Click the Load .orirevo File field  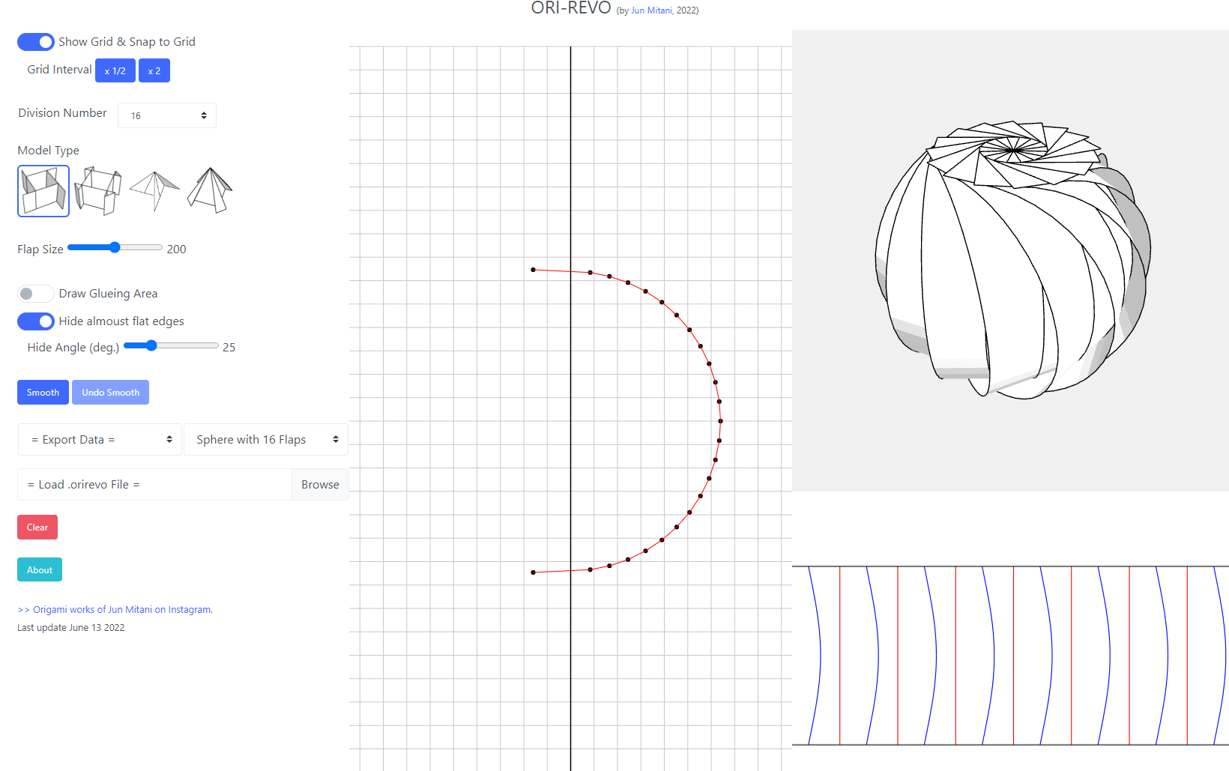pyautogui.click(x=154, y=485)
